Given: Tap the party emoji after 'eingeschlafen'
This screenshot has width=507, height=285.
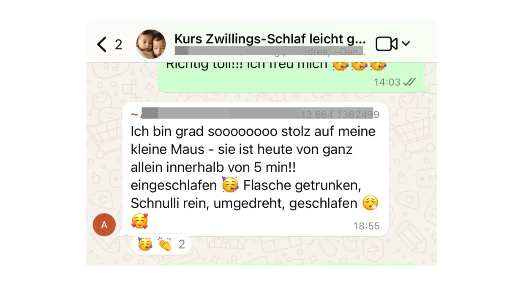Looking at the screenshot, I should [x=230, y=185].
